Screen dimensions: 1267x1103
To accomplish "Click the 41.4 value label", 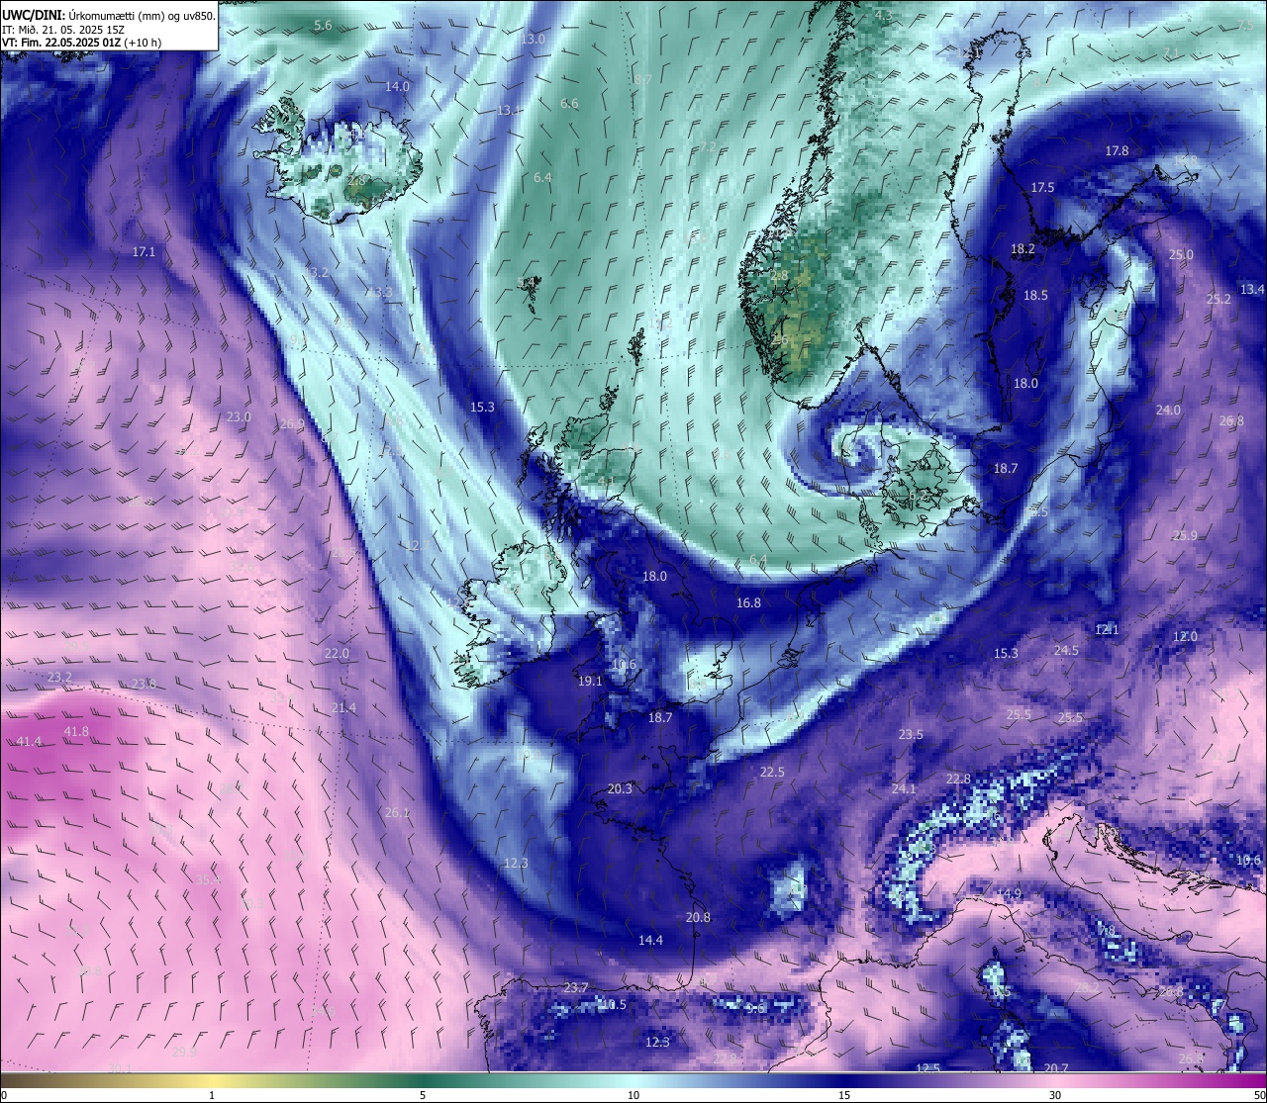I will coord(29,742).
